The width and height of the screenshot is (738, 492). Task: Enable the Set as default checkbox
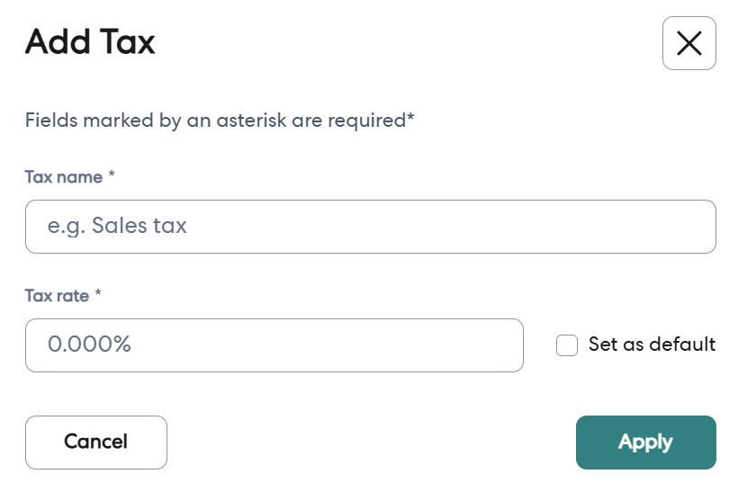pos(567,345)
